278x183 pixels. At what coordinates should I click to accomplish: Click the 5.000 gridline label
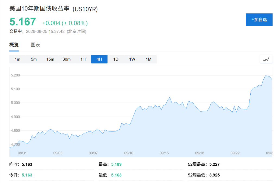pyautogui.click(x=15, y=103)
